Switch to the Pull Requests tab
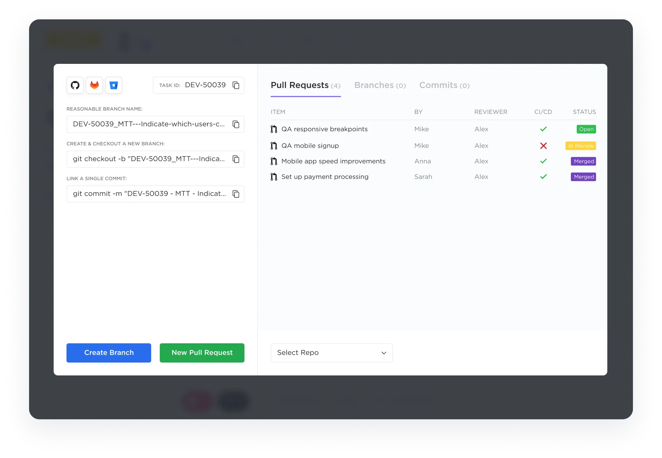Viewport: 662px width, 458px height. tap(305, 85)
